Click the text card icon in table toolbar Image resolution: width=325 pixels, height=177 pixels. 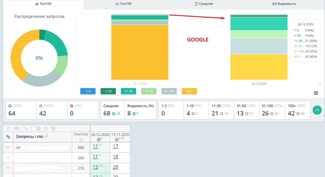(53, 128)
